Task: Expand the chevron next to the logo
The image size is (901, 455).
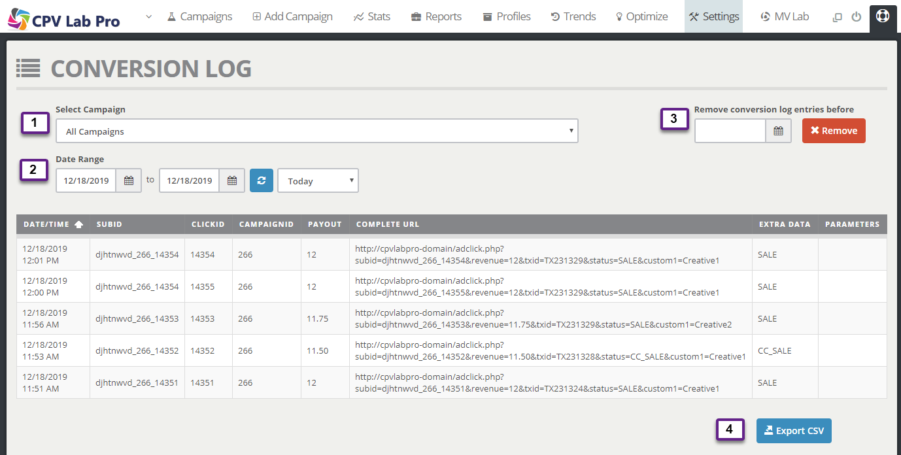Action: [148, 17]
